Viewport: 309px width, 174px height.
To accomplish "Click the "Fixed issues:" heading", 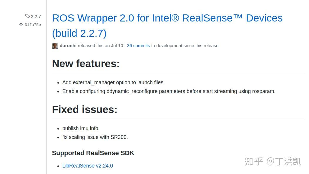I will (x=84, y=110).
